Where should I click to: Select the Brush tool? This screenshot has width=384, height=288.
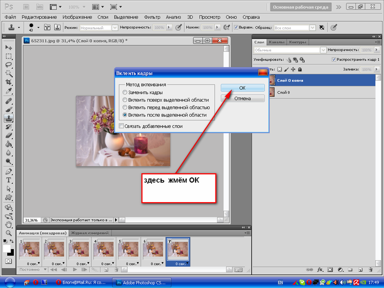(x=9, y=109)
